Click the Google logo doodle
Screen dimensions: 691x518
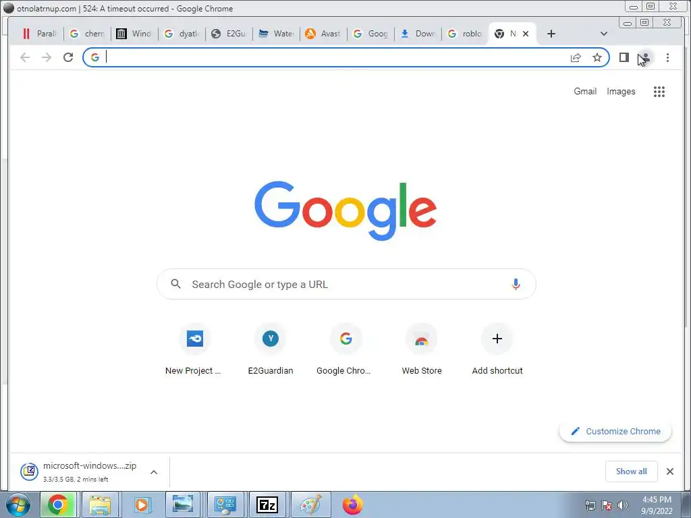pos(345,210)
